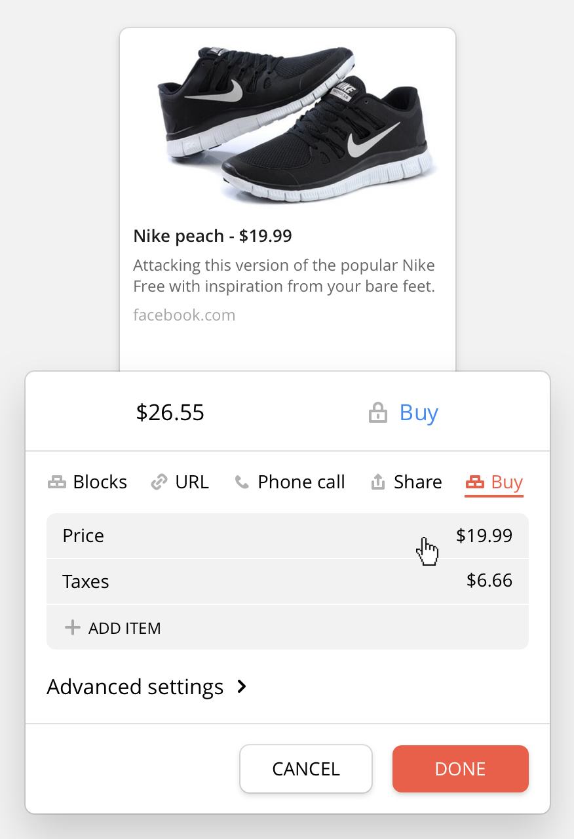The height and width of the screenshot is (839, 574).
Task: Switch to the Blocks tab
Action: (x=100, y=482)
